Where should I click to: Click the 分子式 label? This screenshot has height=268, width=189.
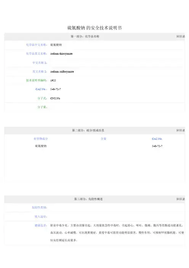tap(42, 98)
